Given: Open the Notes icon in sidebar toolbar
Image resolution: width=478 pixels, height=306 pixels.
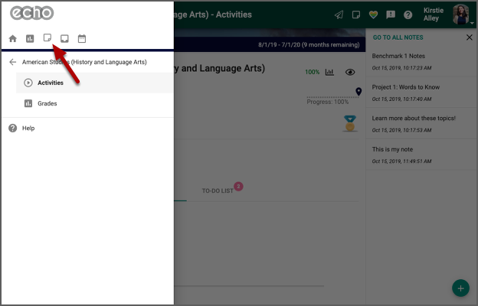Looking at the screenshot, I should point(47,37).
